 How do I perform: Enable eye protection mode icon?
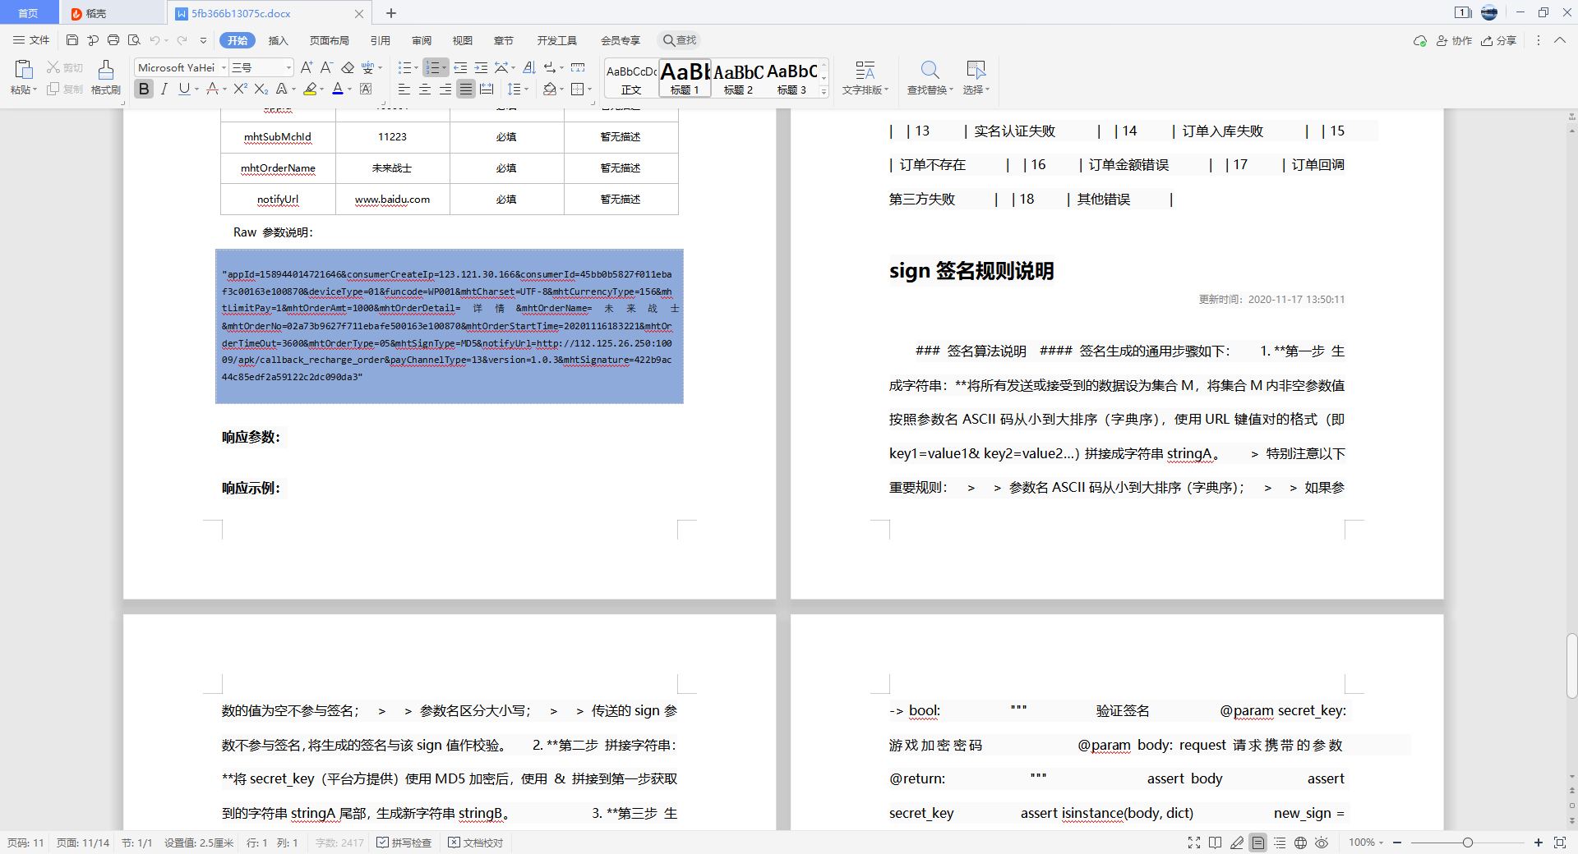pyautogui.click(x=1322, y=843)
